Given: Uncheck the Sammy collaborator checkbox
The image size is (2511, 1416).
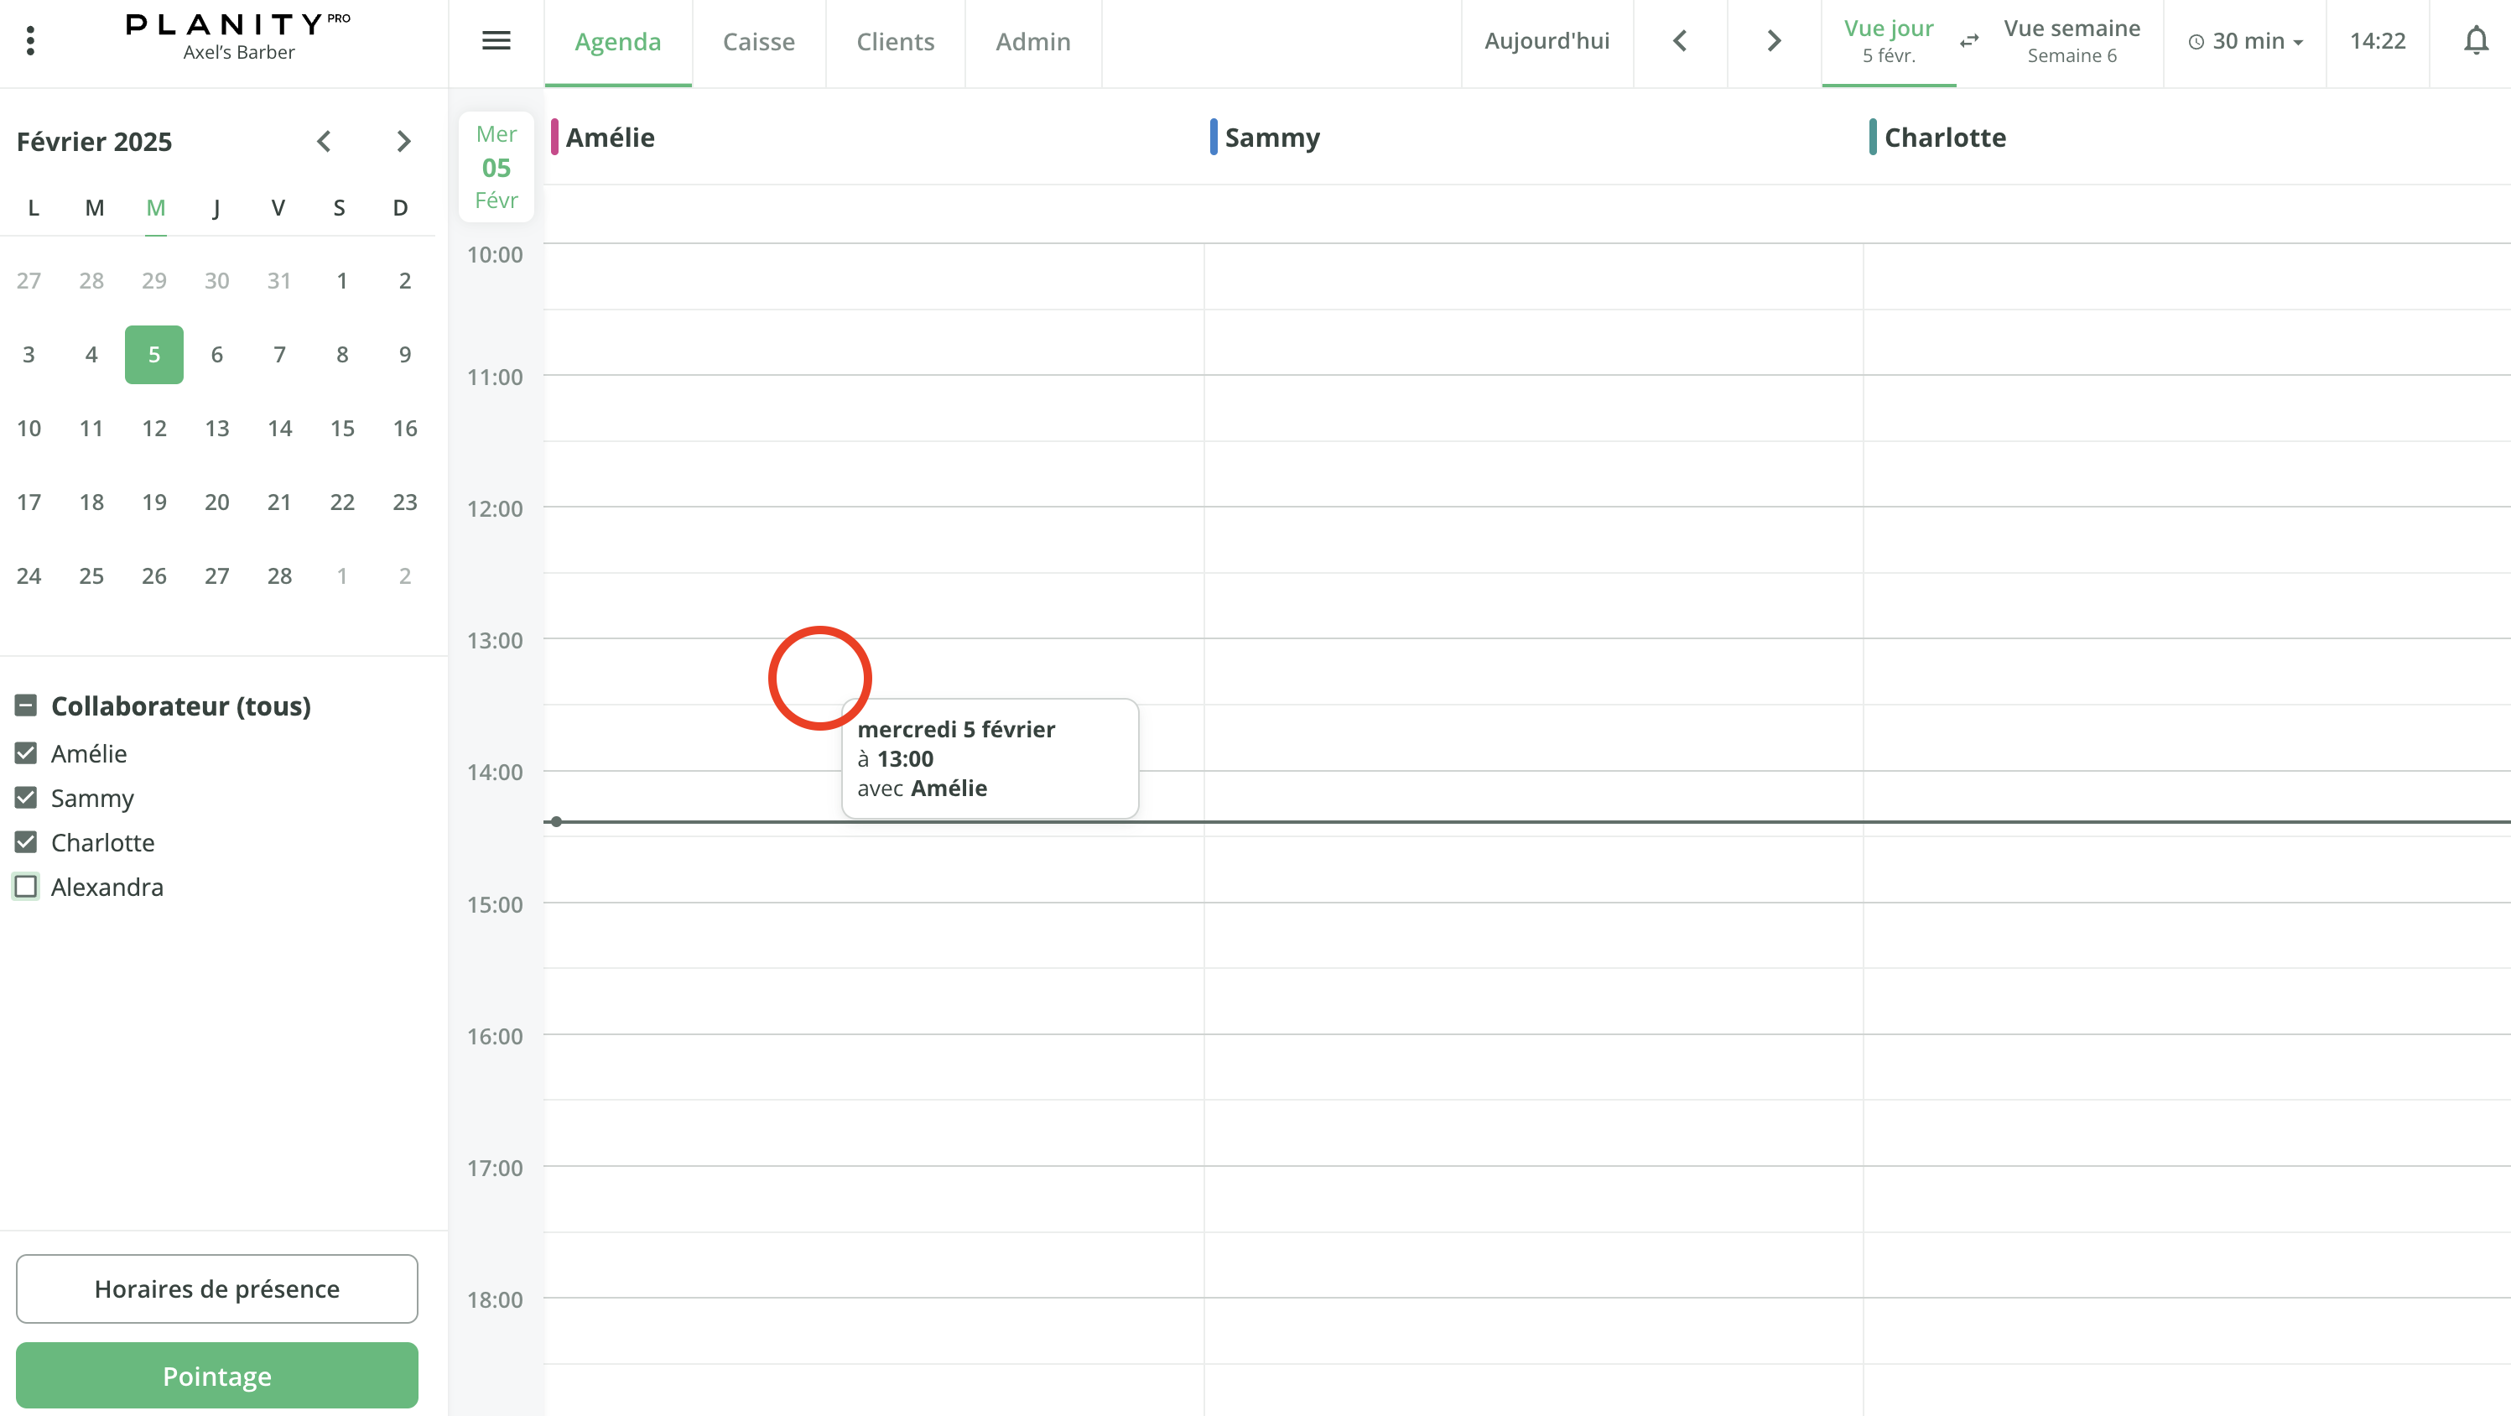Looking at the screenshot, I should (x=26, y=798).
